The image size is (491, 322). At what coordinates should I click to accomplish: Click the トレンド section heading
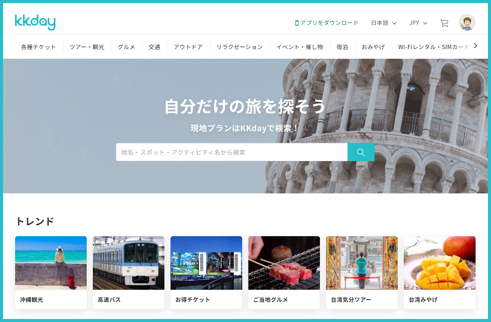click(x=35, y=222)
